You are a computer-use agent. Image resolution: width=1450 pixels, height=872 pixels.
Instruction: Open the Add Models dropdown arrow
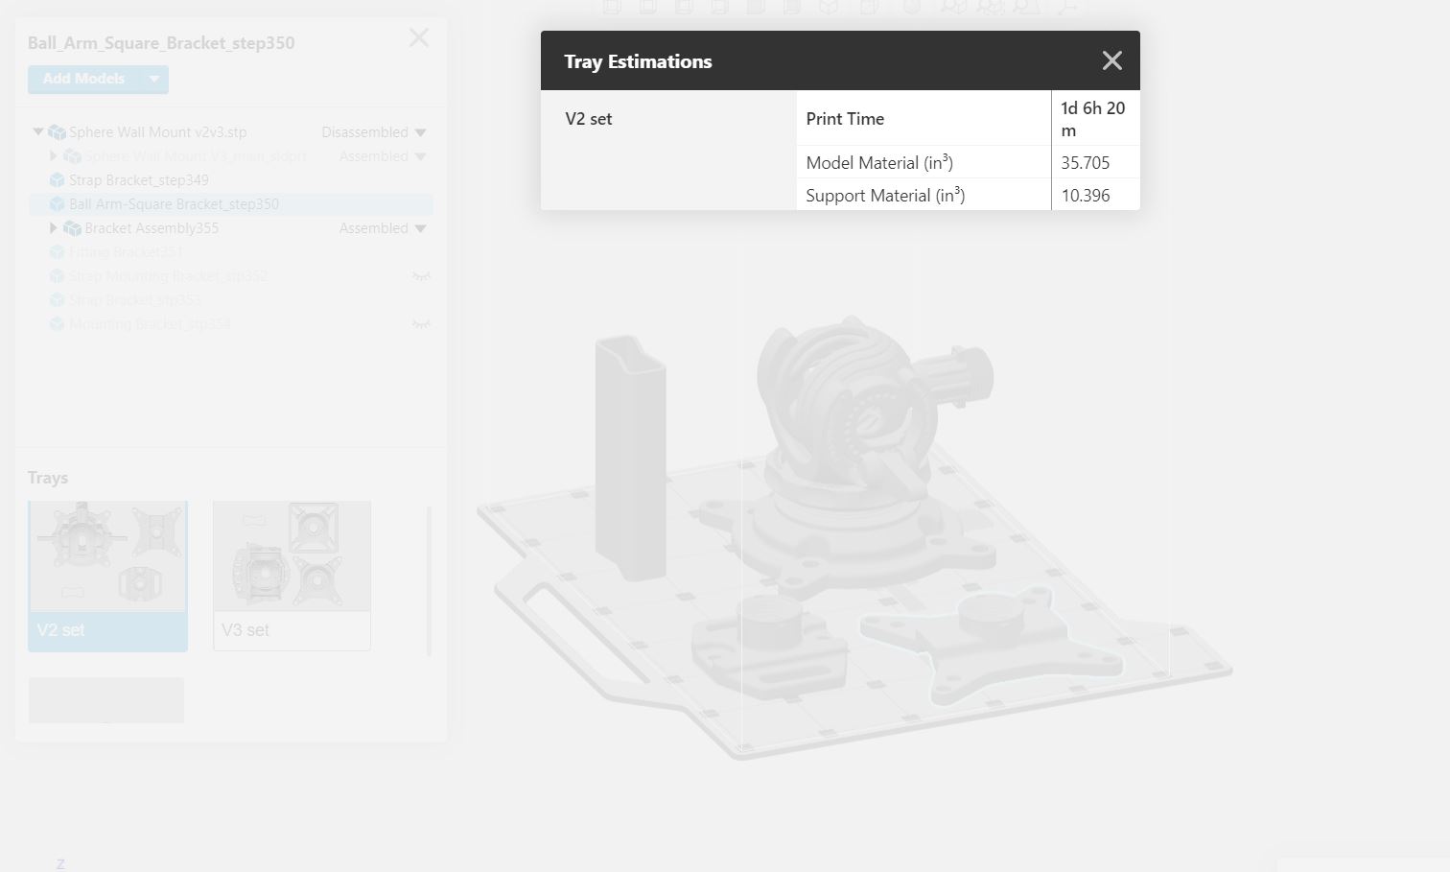click(154, 80)
